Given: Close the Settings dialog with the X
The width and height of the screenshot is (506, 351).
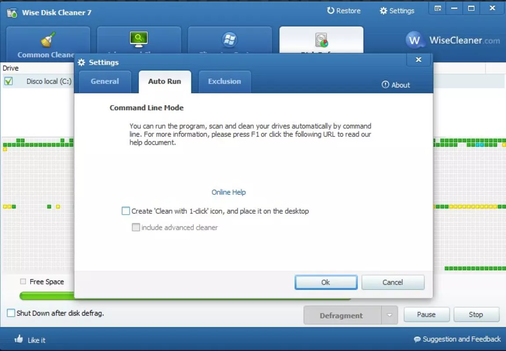Looking at the screenshot, I should pyautogui.click(x=419, y=60).
